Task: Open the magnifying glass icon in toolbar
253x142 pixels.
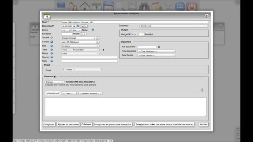Action: pos(120,6)
